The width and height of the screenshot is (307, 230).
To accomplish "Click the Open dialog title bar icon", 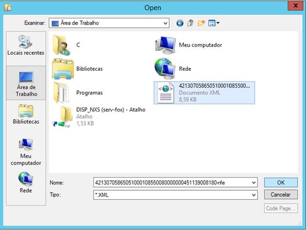I will [x=8, y=7].
